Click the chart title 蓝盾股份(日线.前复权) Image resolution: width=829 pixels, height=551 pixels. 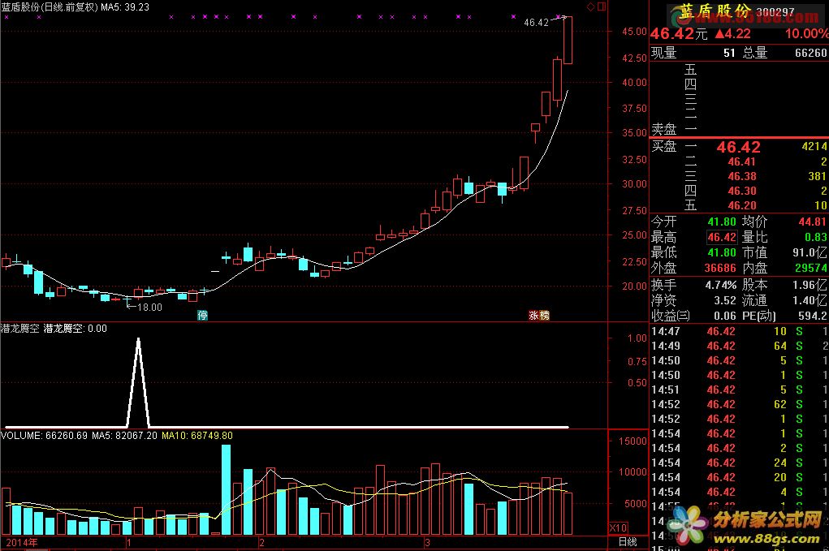[50, 7]
